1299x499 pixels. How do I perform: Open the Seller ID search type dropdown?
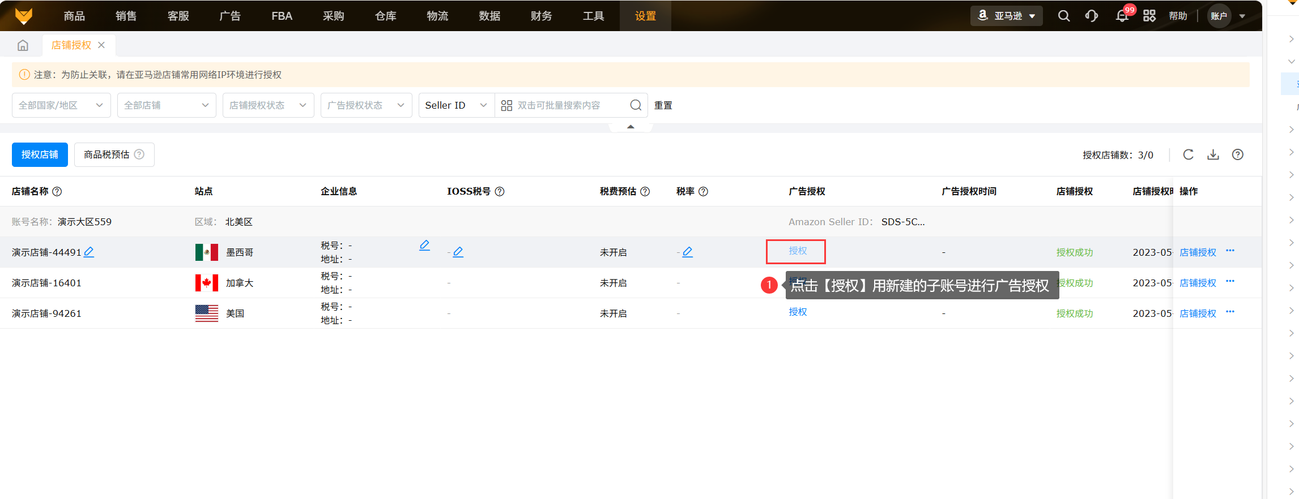pos(456,105)
